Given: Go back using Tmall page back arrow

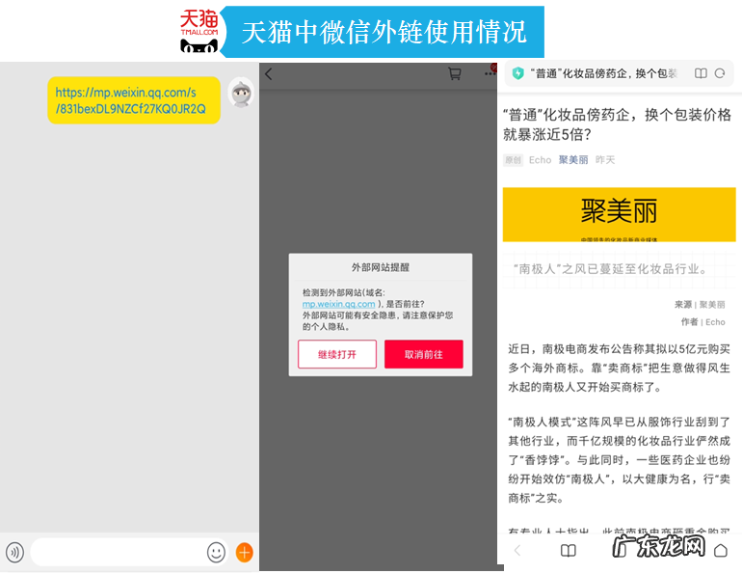Looking at the screenshot, I should (x=269, y=74).
